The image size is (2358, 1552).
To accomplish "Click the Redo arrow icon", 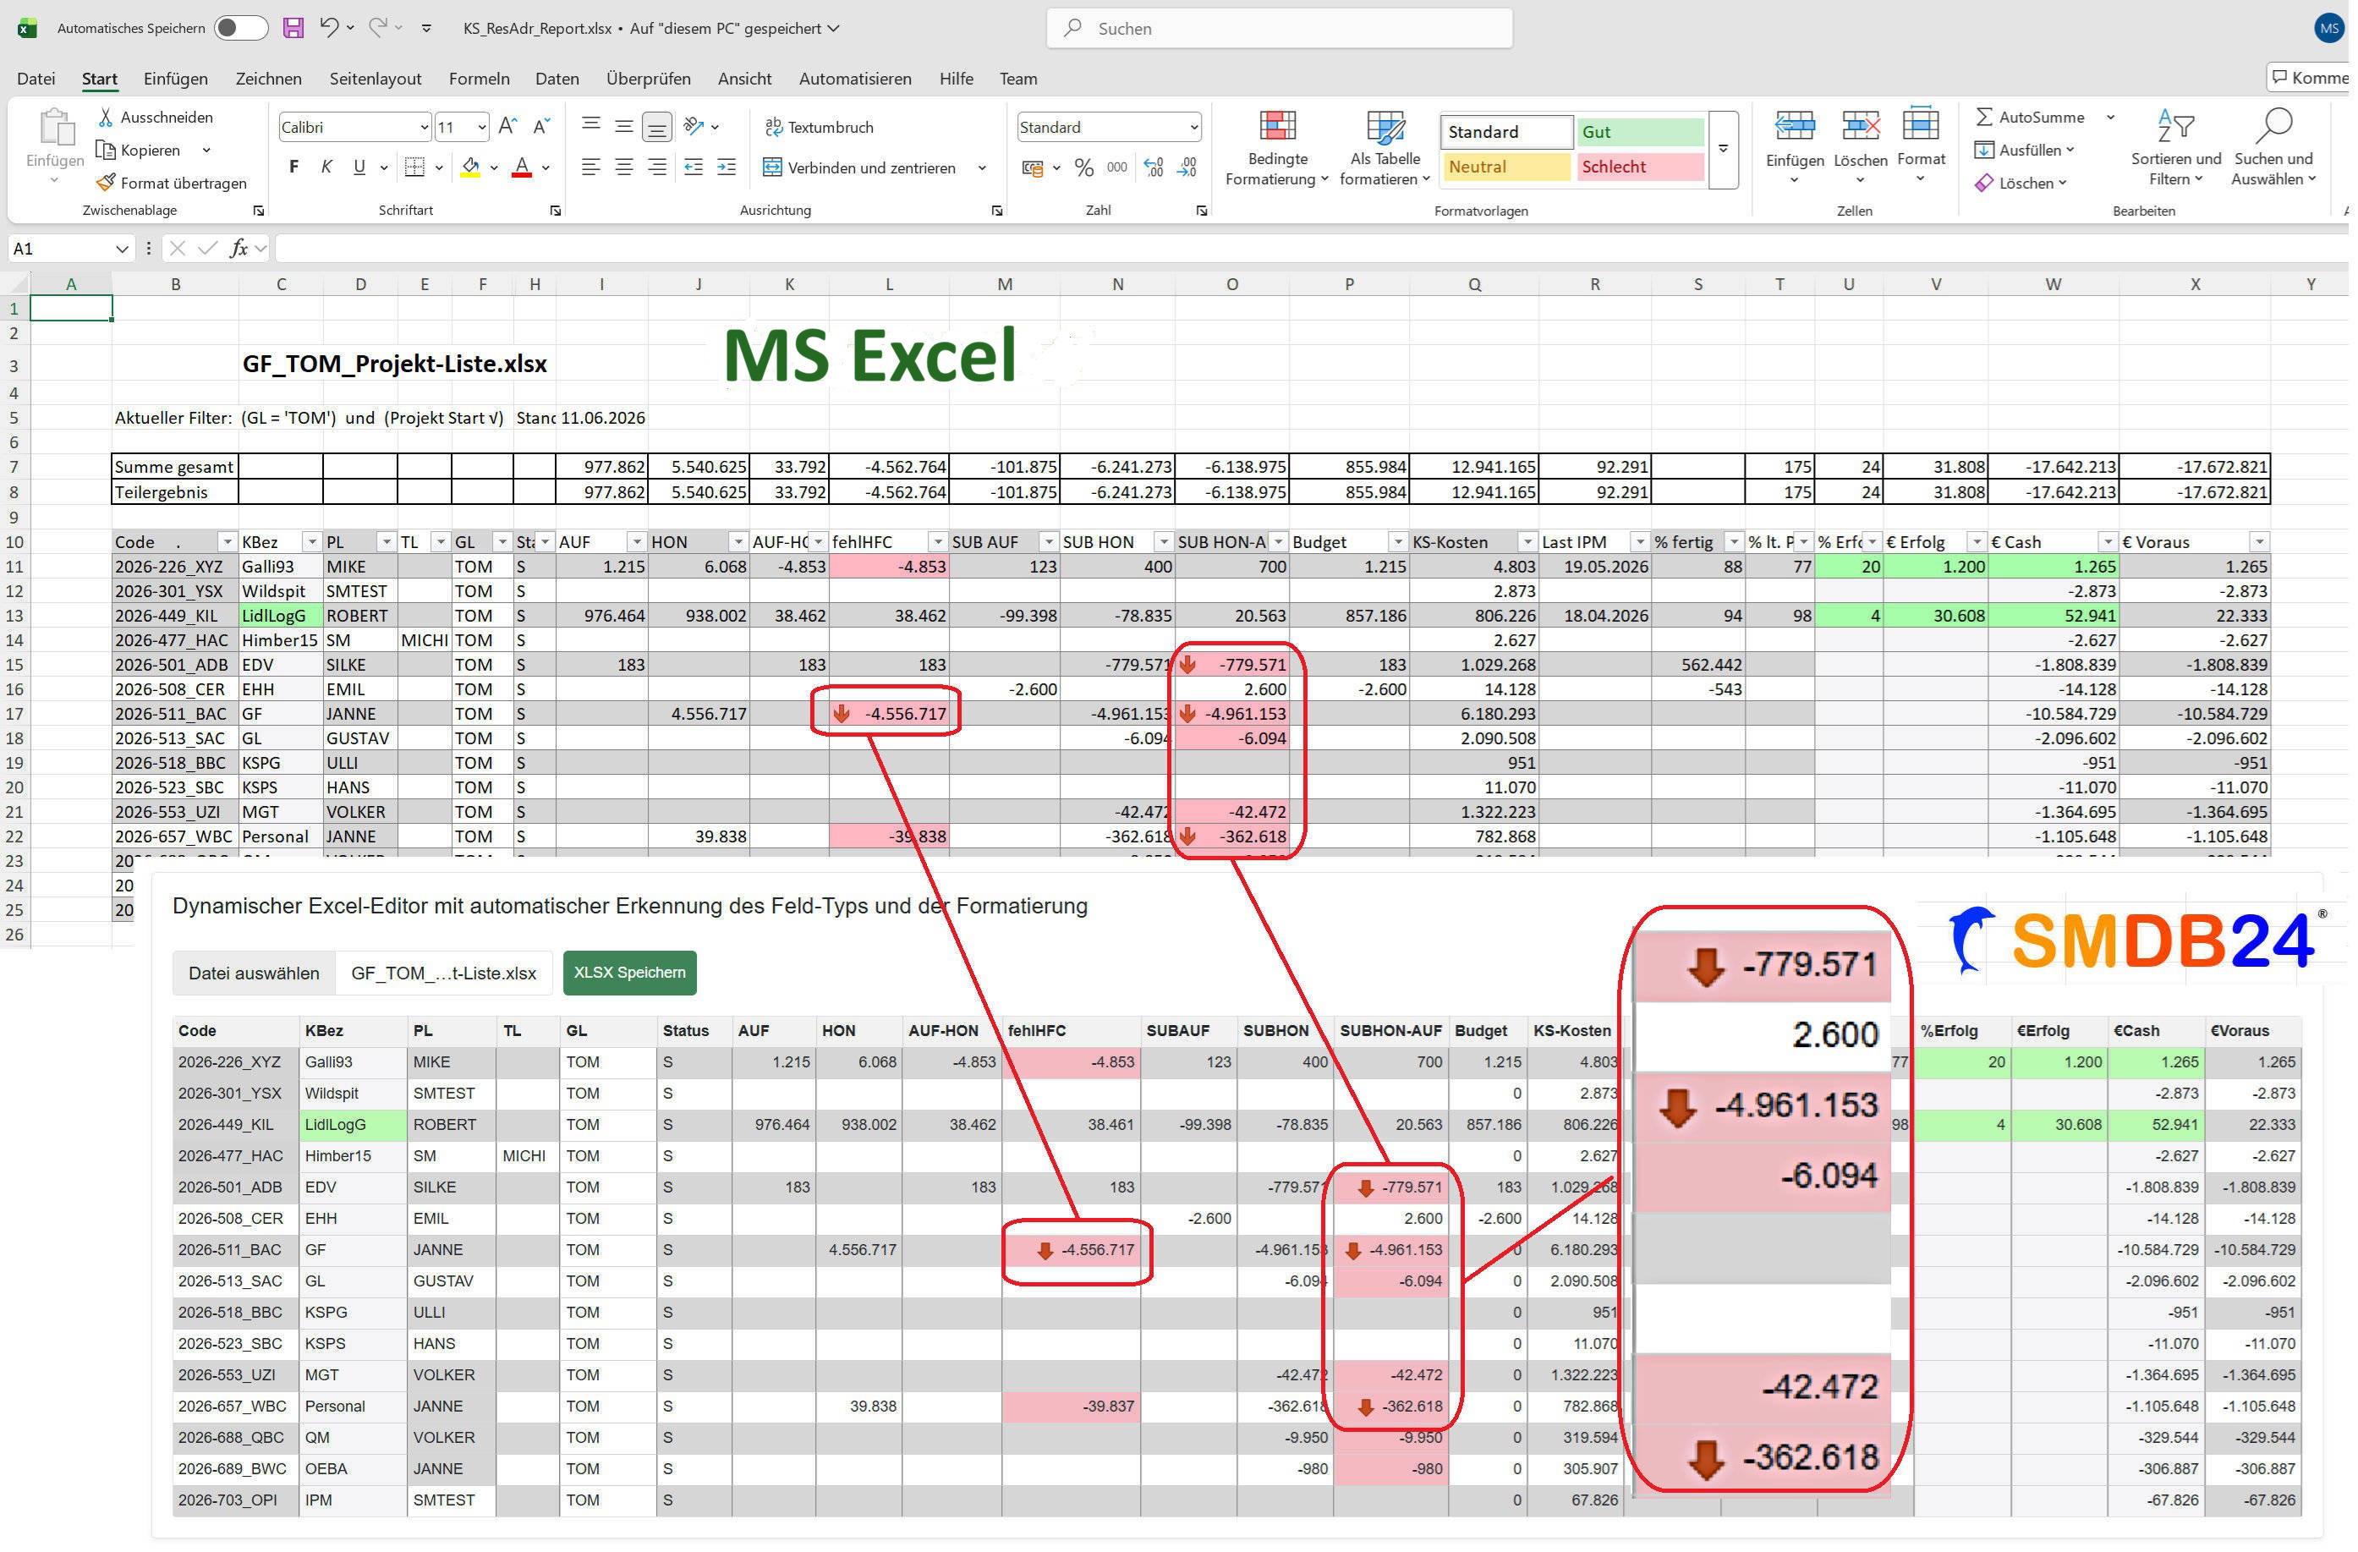I will pyautogui.click(x=377, y=28).
